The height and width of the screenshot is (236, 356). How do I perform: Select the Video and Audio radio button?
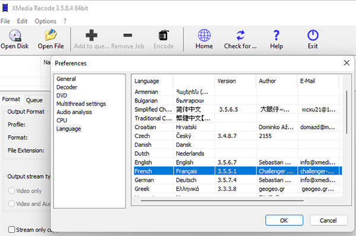[12, 203]
